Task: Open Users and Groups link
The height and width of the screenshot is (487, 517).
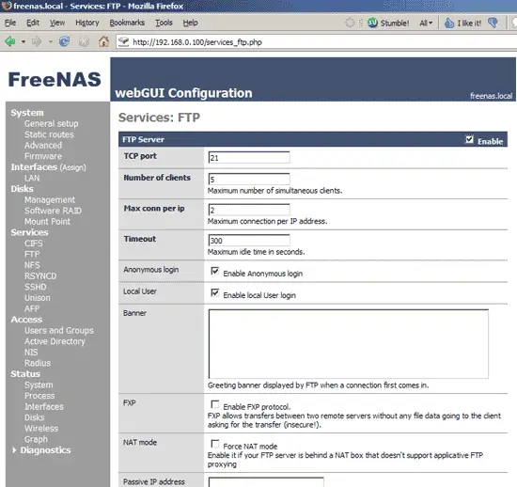Action: 59,330
